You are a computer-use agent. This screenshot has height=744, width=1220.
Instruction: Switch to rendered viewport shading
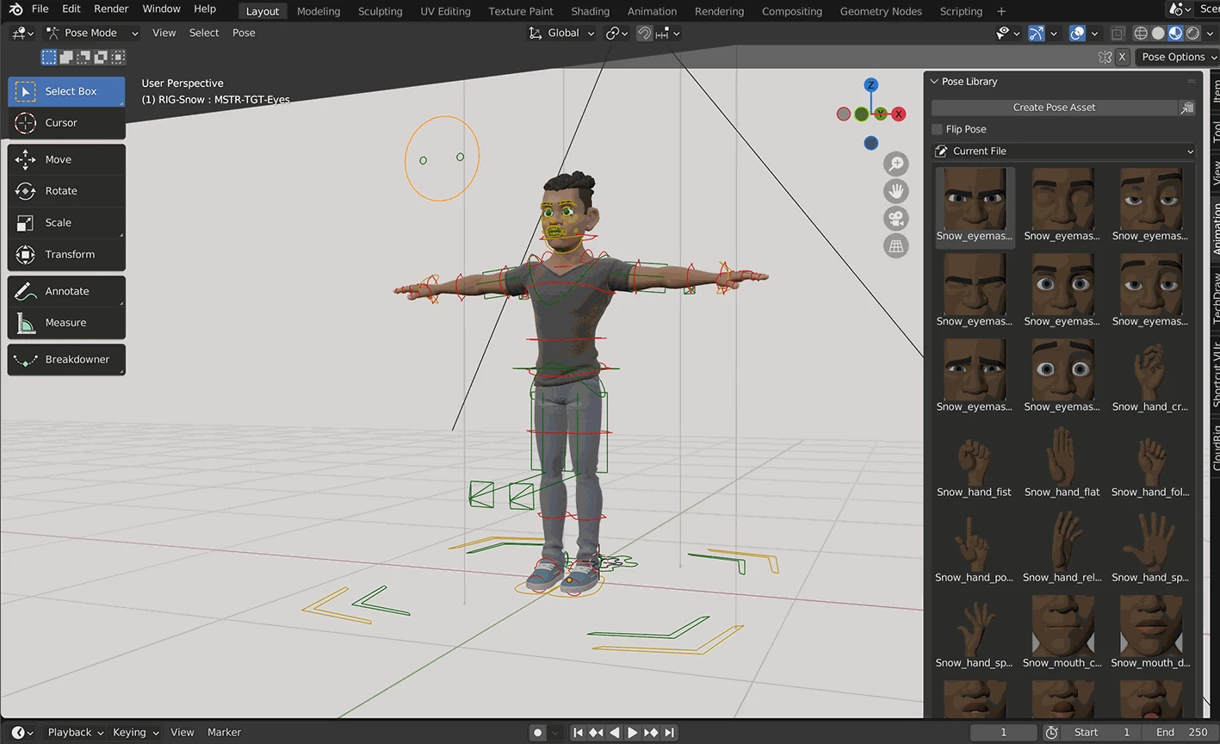point(1192,34)
